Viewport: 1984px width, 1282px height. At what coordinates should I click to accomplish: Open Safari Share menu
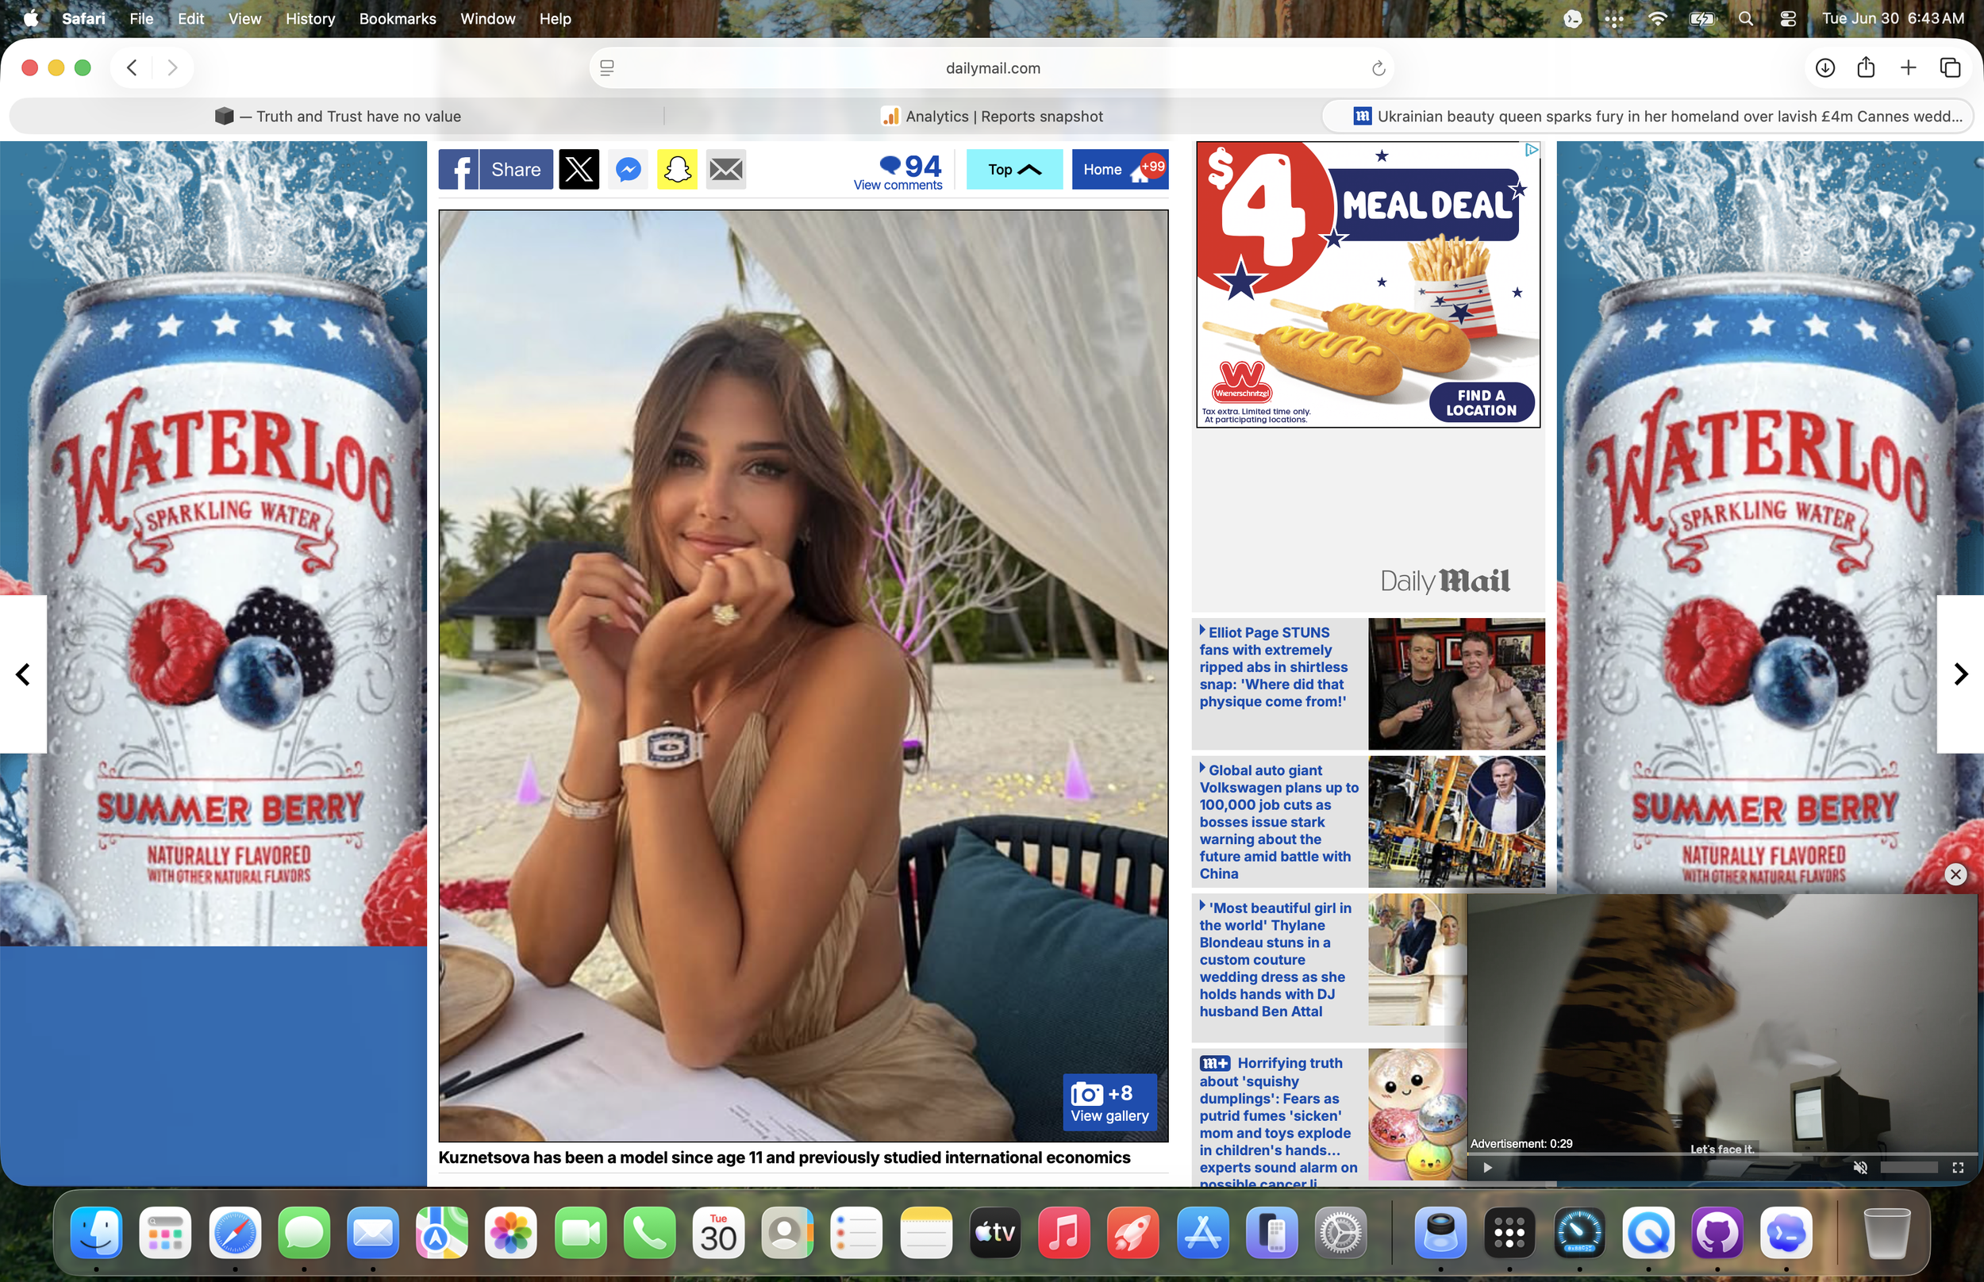click(x=1866, y=67)
